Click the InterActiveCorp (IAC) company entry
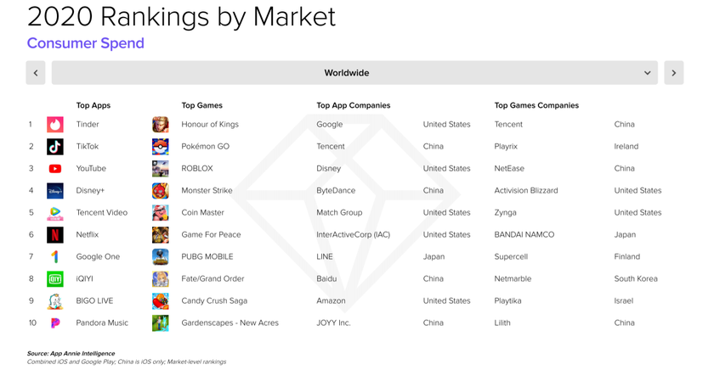The height and width of the screenshot is (370, 714). (x=353, y=235)
